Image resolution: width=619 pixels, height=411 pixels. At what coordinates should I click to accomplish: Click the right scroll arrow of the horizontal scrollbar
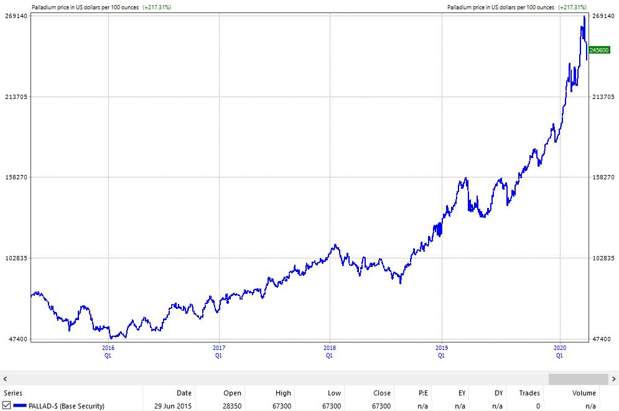click(613, 379)
